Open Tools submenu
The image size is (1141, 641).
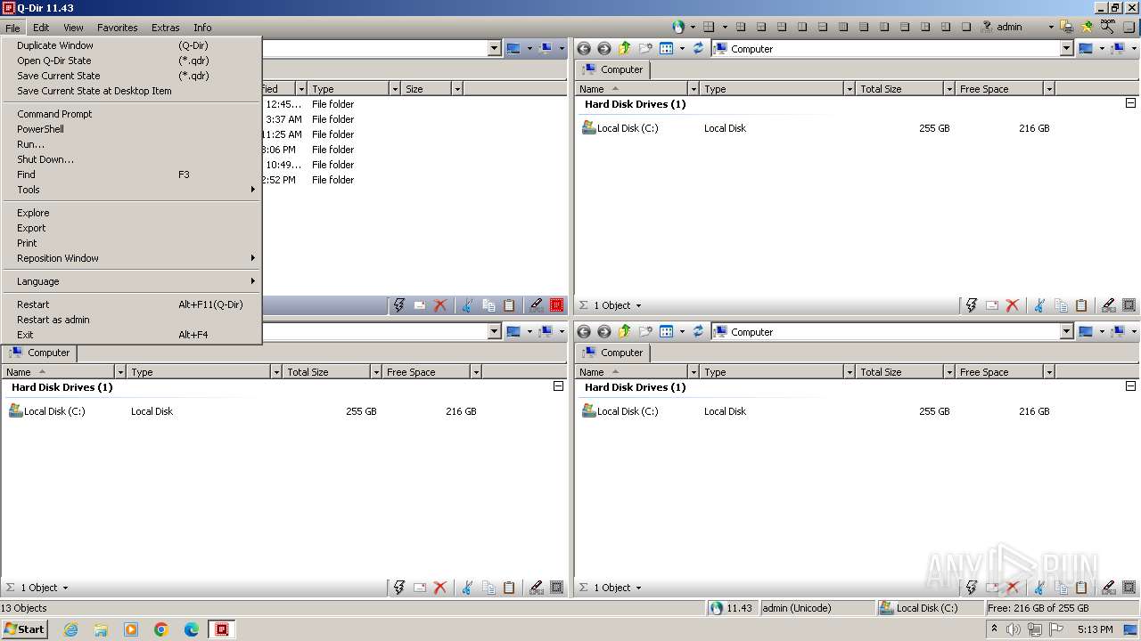[x=131, y=190]
